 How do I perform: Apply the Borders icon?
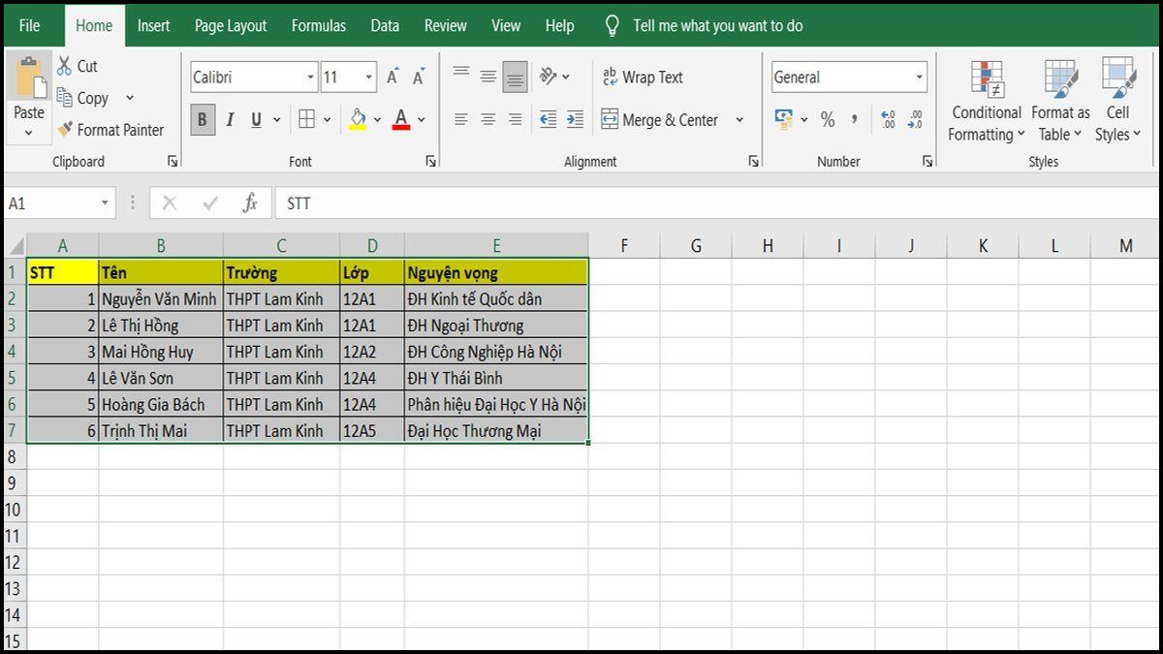coord(306,119)
